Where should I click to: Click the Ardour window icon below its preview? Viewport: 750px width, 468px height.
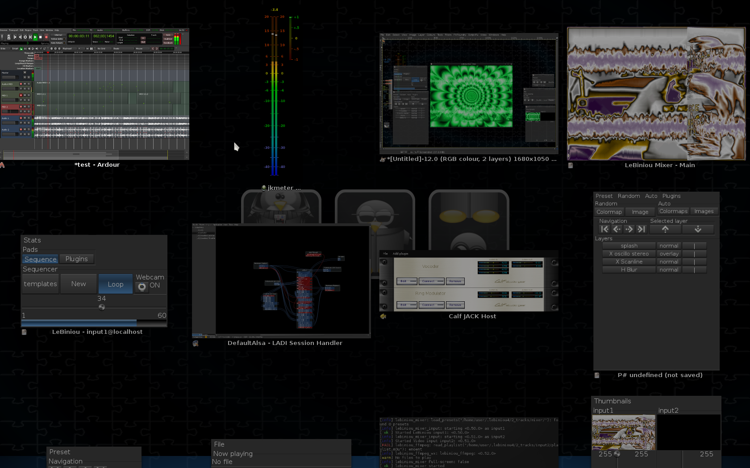click(x=2, y=165)
